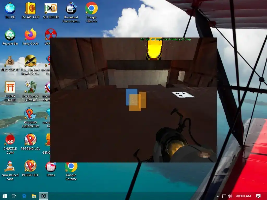This screenshot has height=200, width=267.
Task: Select the Peggle shortcut with label ending LOL
Action: coord(30,142)
